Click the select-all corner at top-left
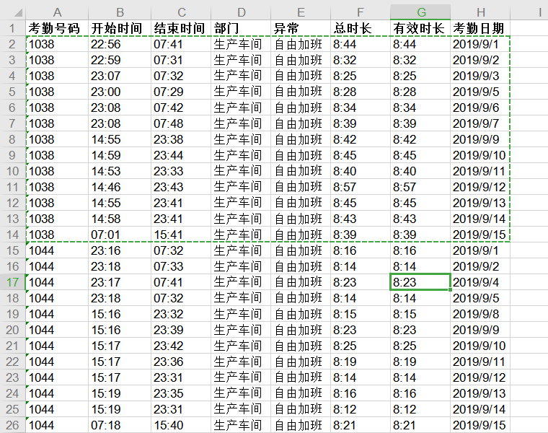 [x=12, y=12]
